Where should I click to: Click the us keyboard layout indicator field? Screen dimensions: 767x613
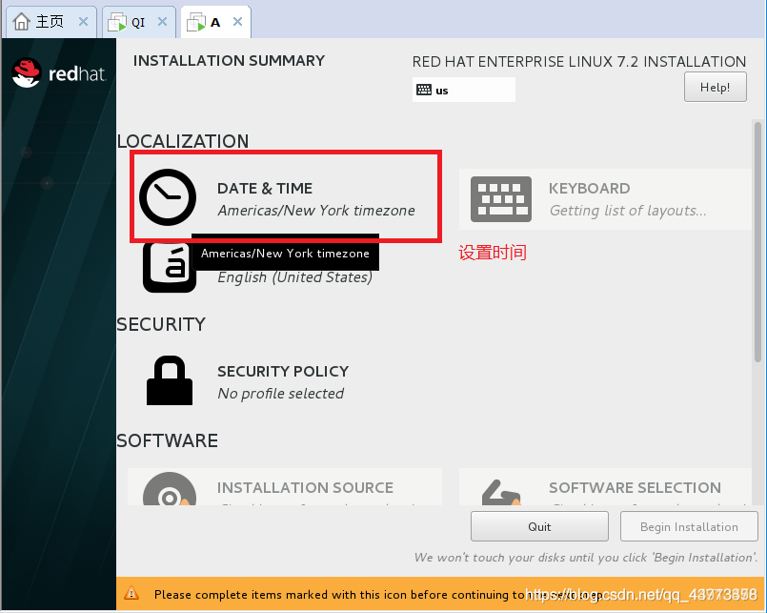tap(464, 90)
